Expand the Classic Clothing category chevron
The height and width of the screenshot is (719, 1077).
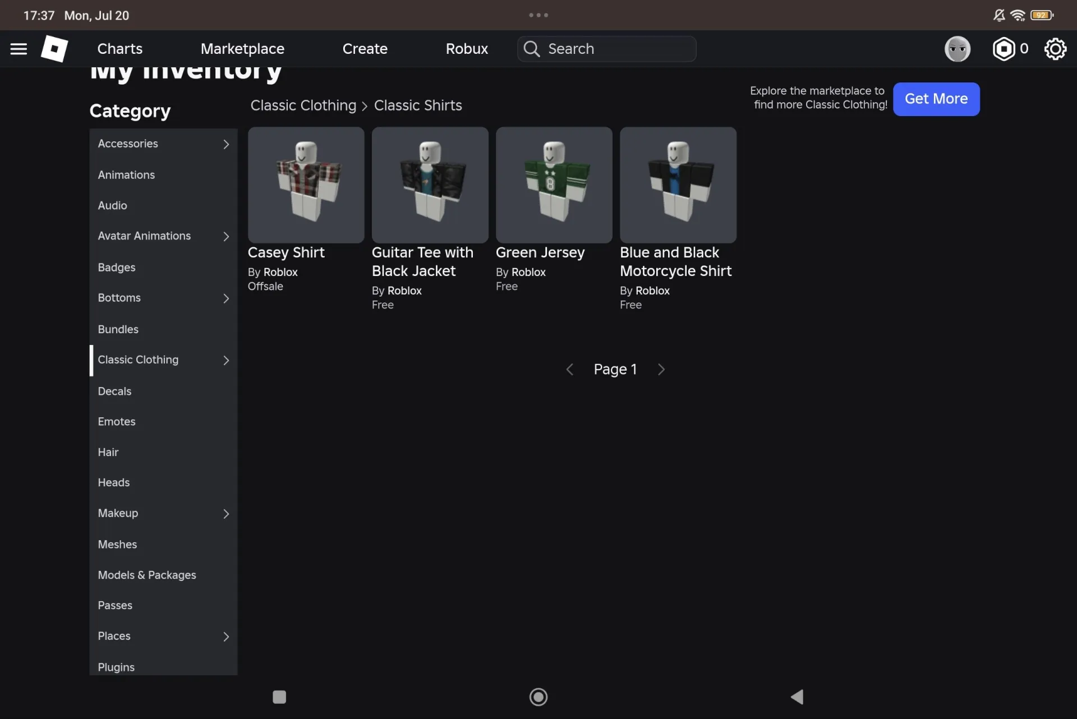(226, 360)
